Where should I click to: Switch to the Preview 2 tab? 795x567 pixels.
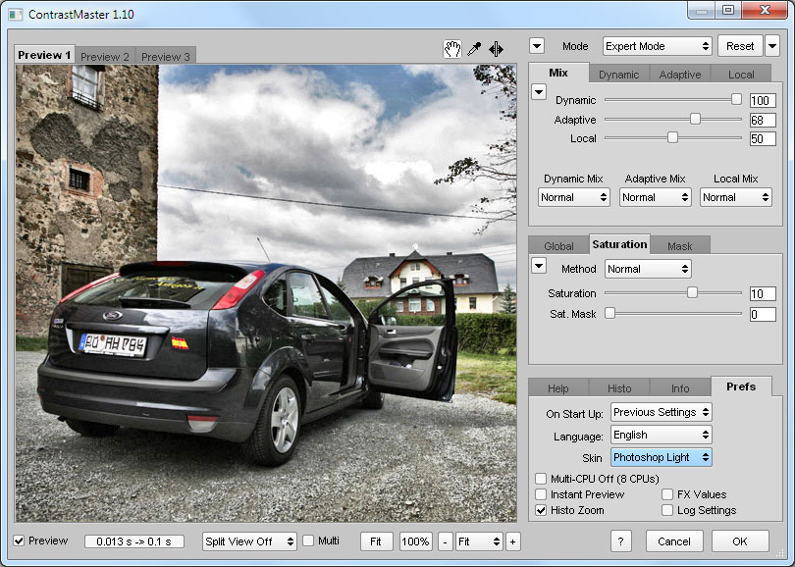tap(105, 57)
